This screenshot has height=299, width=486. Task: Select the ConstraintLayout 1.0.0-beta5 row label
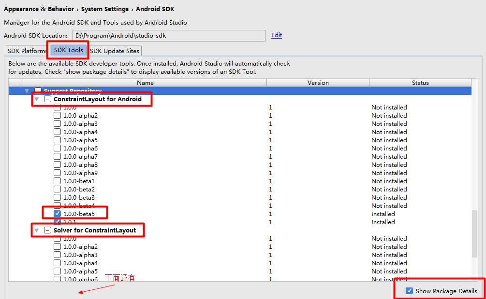coord(79,214)
